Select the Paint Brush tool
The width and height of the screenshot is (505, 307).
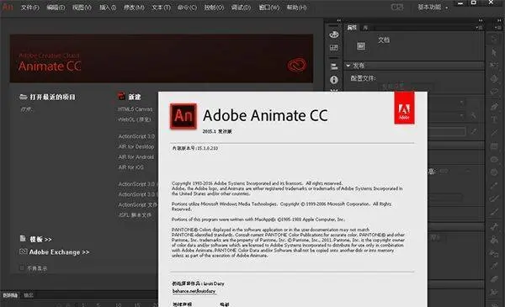click(494, 198)
